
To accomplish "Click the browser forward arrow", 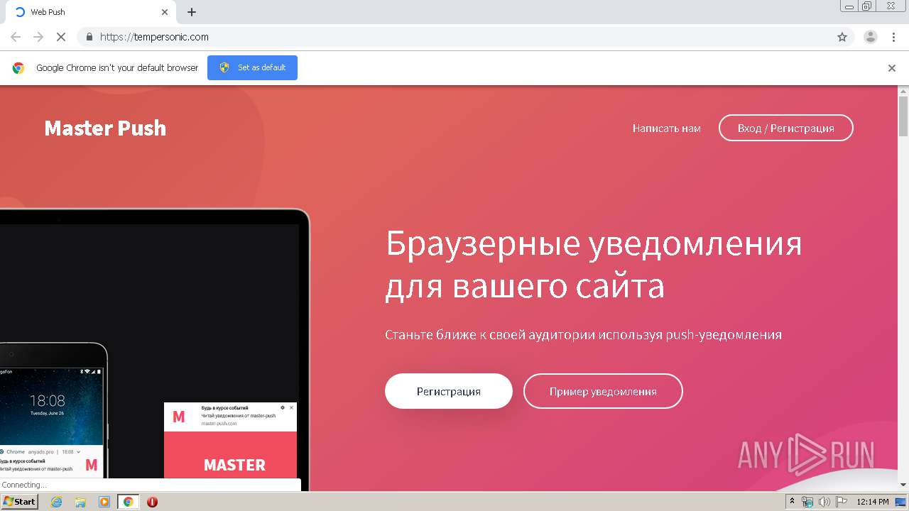I will point(38,37).
